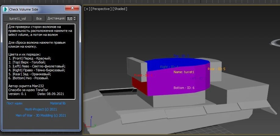This screenshot has height=136, width=280.
Task: Click the 3ds Max logo icon in title bar
Action: point(5,9)
